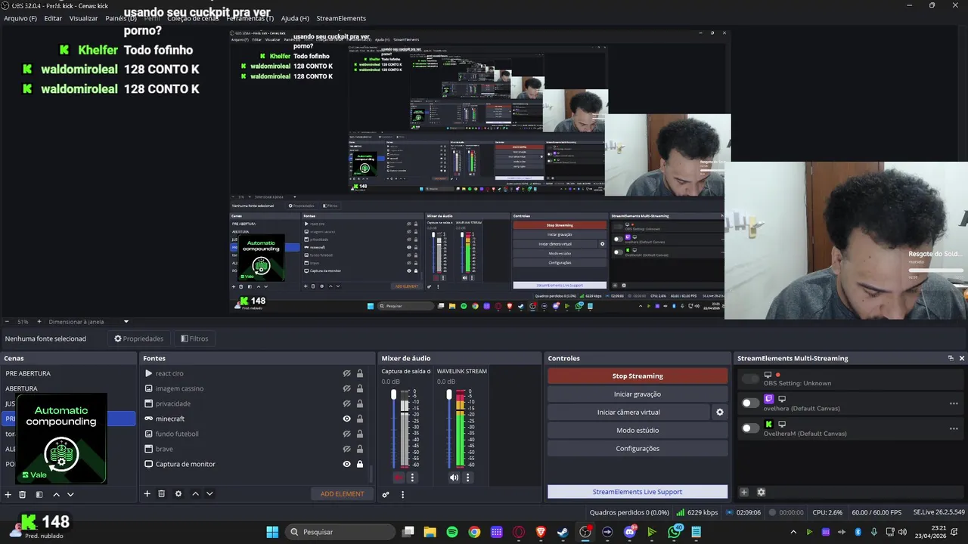Open the Arquivo (F) menu
Image resolution: width=968 pixels, height=544 pixels.
(20, 18)
